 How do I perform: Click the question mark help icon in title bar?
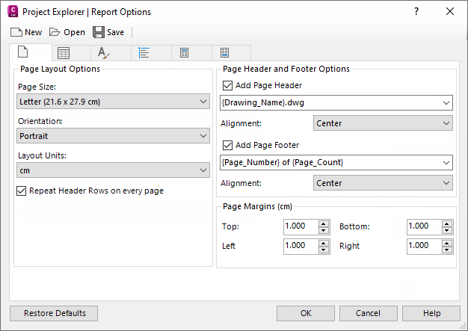[x=416, y=11]
